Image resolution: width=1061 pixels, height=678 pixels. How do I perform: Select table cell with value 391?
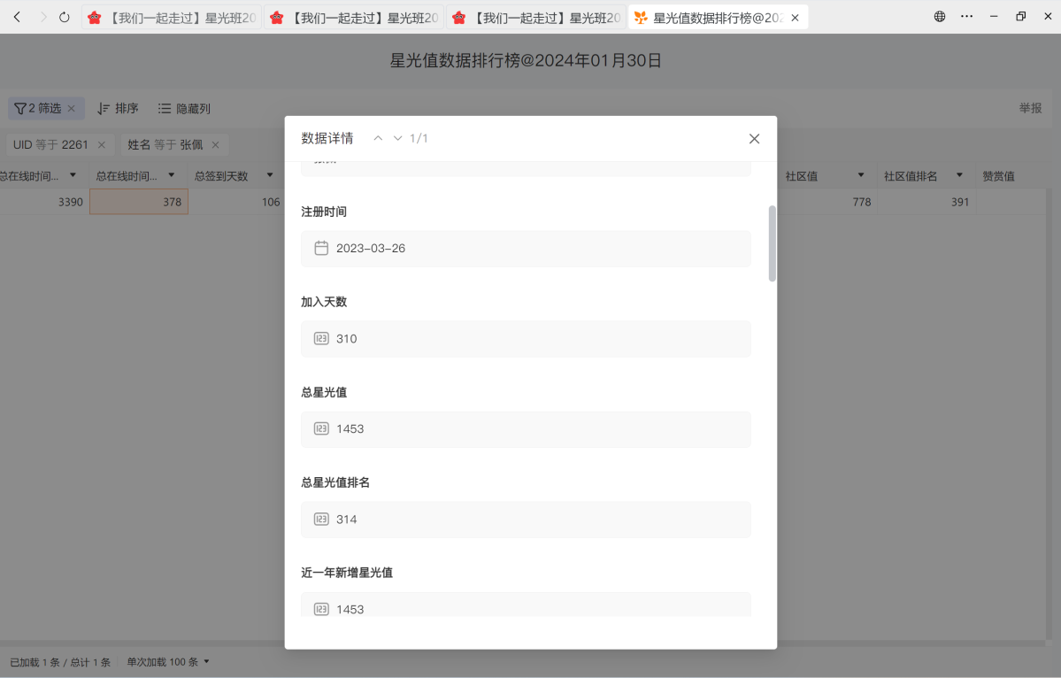pos(926,202)
